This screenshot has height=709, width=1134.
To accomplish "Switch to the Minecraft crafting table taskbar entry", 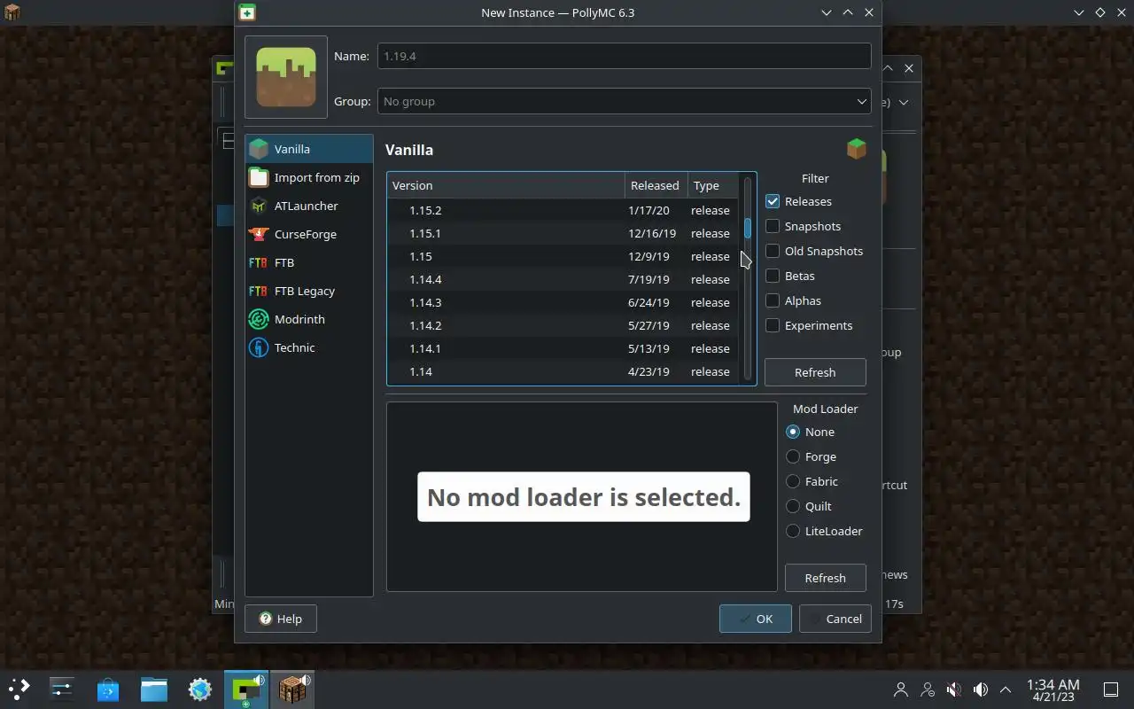I will (x=292, y=689).
